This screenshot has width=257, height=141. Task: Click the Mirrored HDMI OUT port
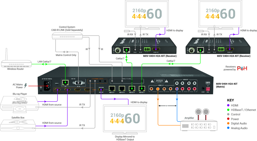point(101,90)
